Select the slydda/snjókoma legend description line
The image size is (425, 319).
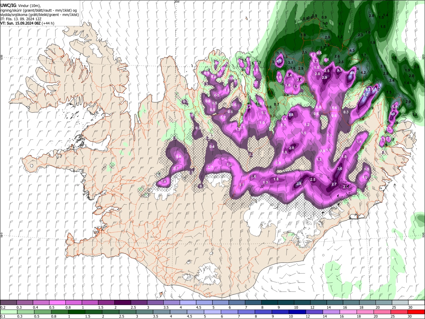coord(40,15)
